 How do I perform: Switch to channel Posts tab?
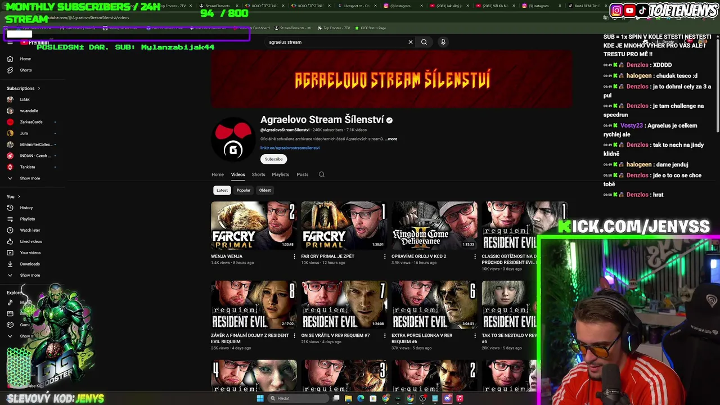coord(302,174)
